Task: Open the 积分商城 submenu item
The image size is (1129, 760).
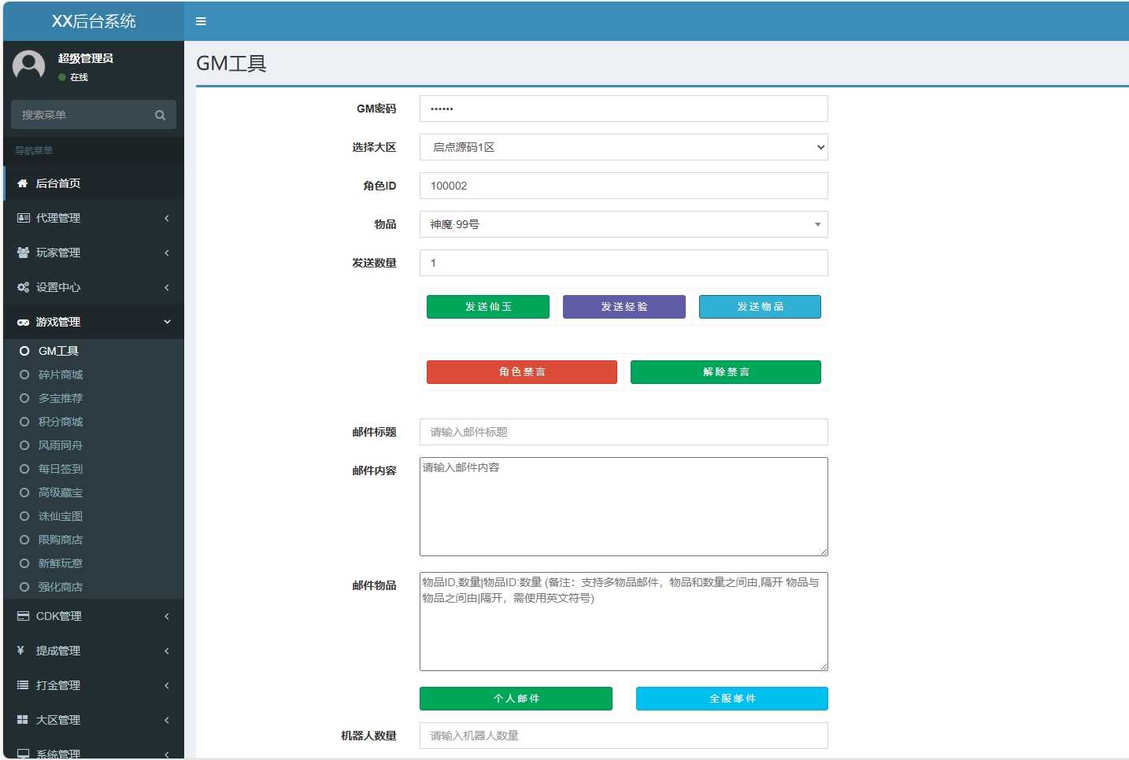Action: tap(94, 422)
